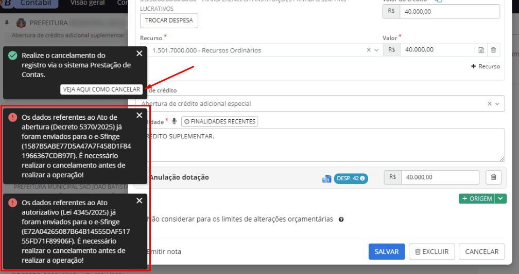Click the Prefeitura crest icon
The height and width of the screenshot is (274, 519).
point(21,23)
